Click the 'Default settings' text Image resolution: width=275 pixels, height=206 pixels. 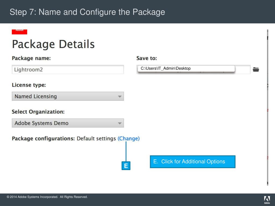click(96, 139)
